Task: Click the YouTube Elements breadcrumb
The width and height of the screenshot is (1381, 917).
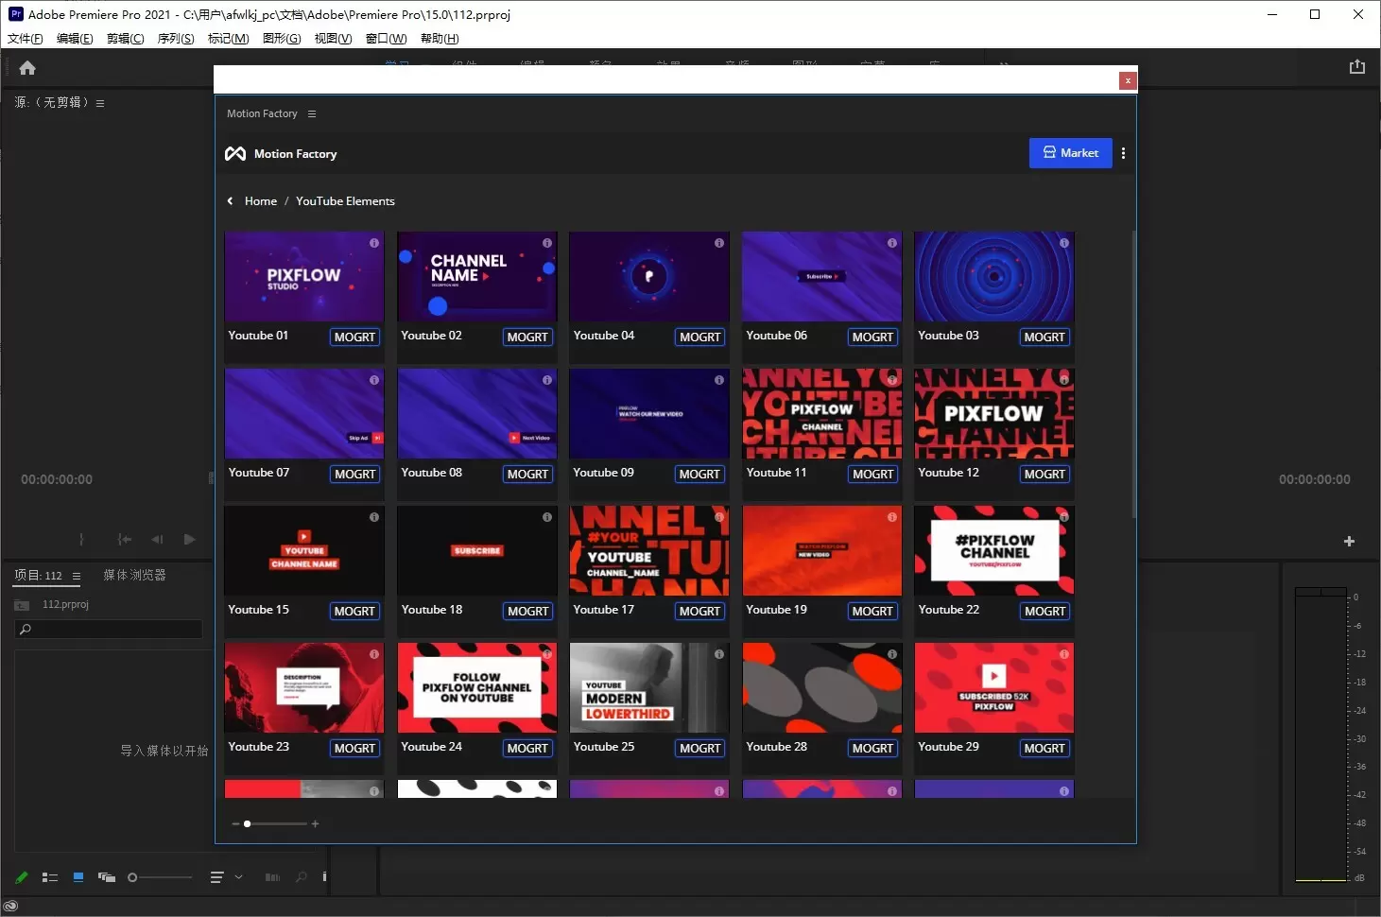Action: coord(345,201)
